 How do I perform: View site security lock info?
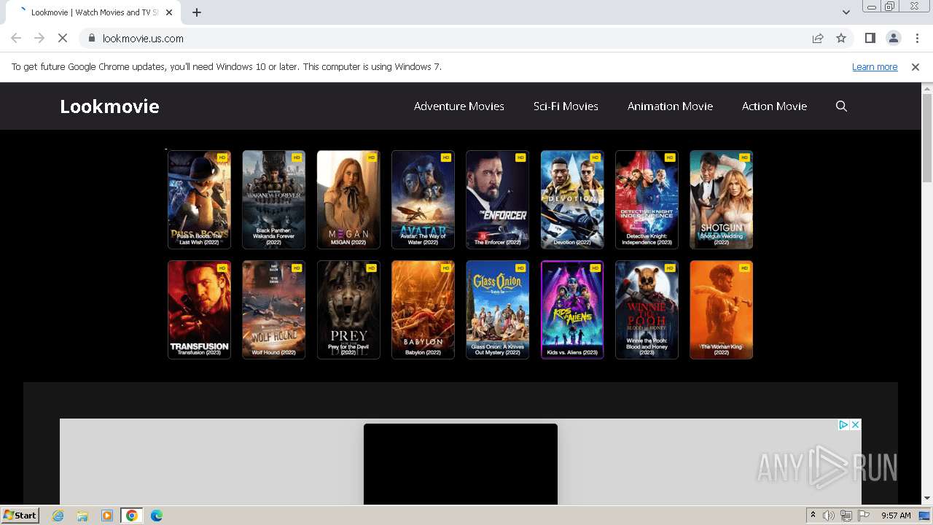click(x=92, y=38)
